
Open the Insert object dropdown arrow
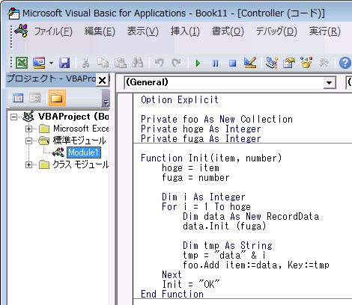[51, 63]
